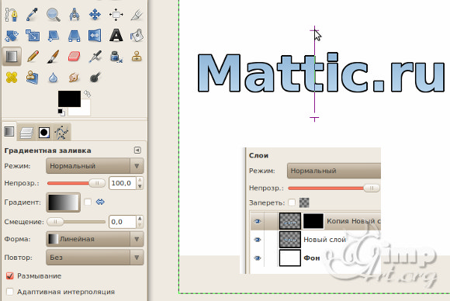Open the Повтор dropdown Без

[95, 258]
